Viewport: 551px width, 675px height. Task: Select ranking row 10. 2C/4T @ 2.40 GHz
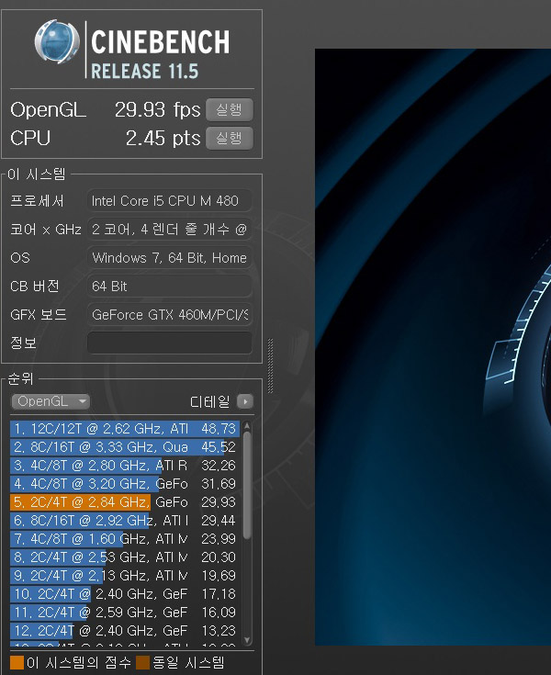coord(125,594)
